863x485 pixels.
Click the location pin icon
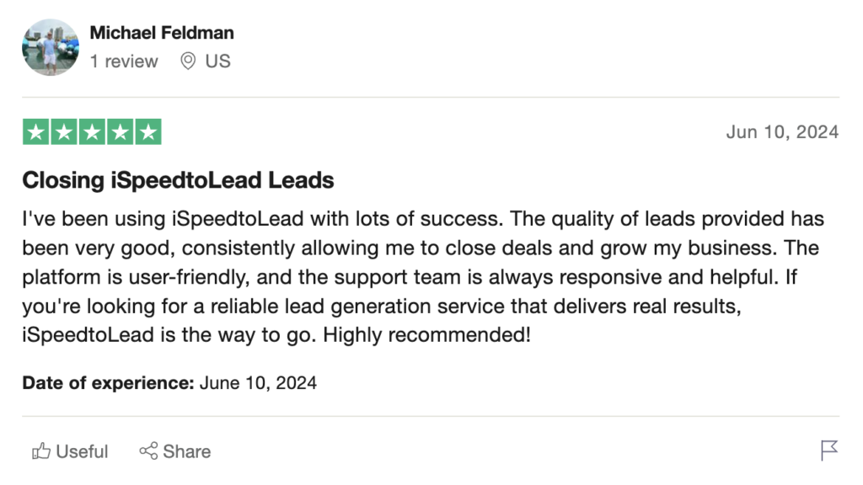click(188, 61)
